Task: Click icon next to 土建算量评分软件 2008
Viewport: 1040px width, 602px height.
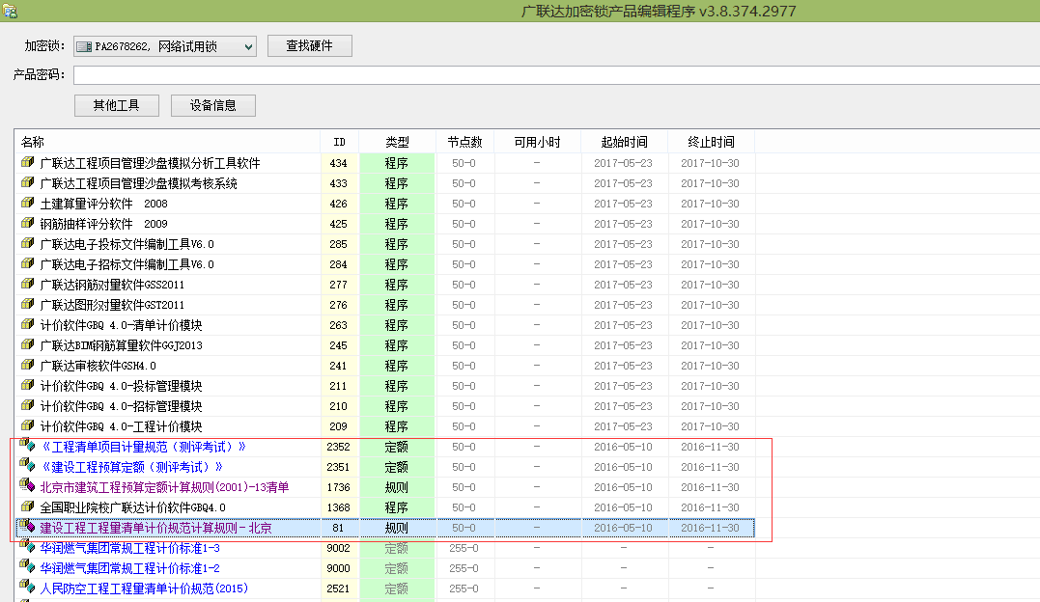Action: pyautogui.click(x=27, y=203)
